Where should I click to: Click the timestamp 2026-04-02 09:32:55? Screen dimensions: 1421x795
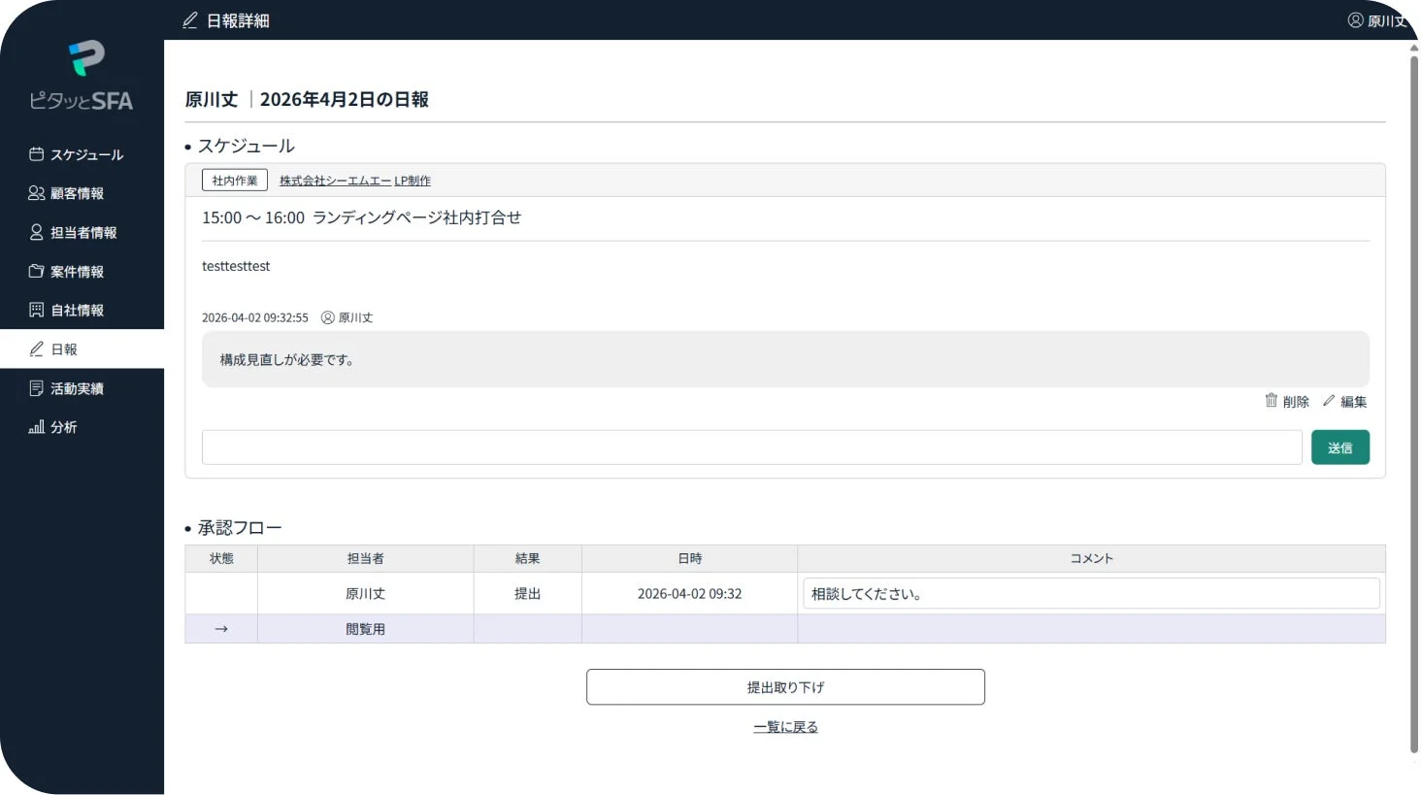coord(255,317)
